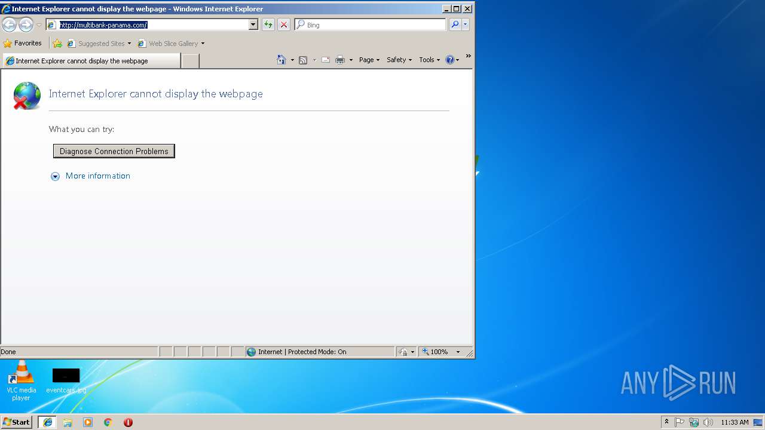Click the Internet Protected Mode status zone
The image size is (765, 430).
click(x=320, y=352)
